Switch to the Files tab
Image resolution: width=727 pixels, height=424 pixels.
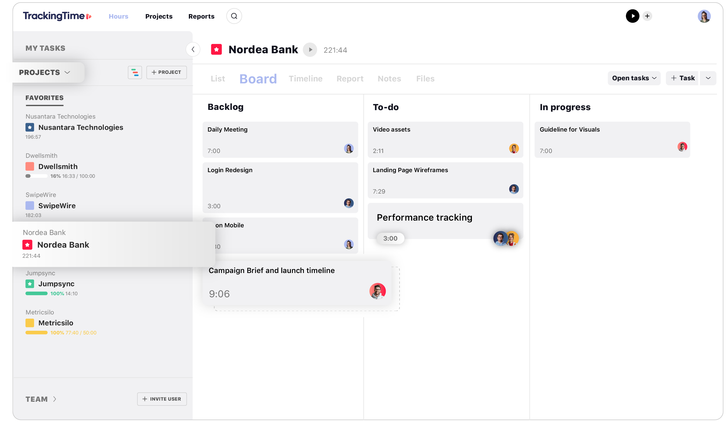click(425, 79)
